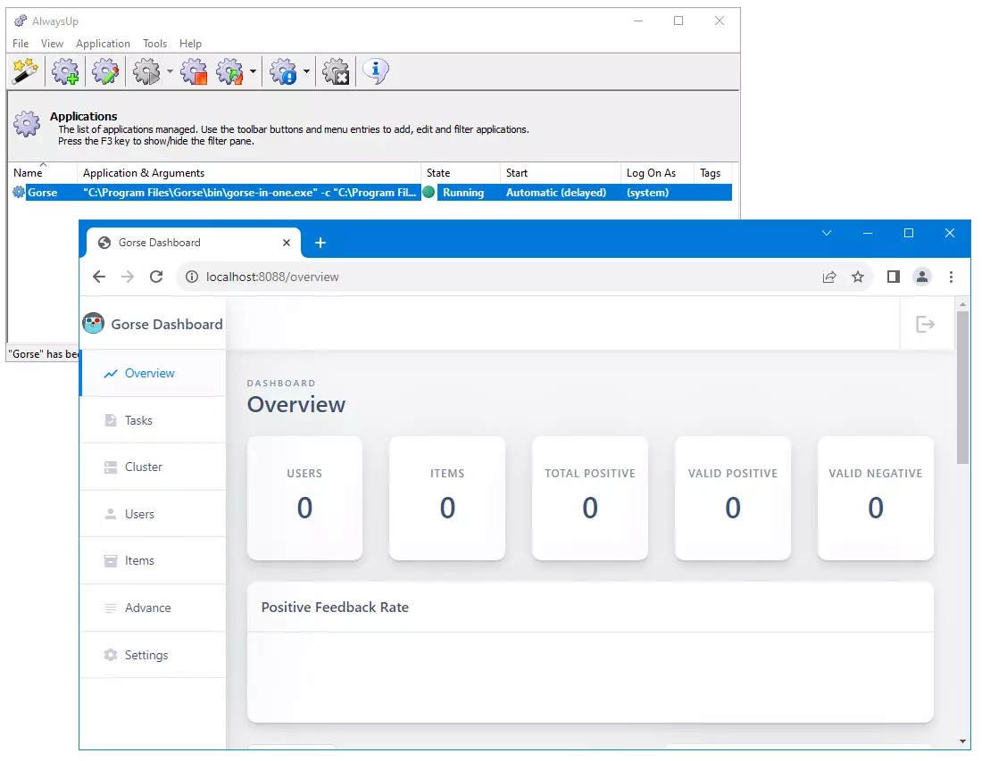Go forward in the browser

(x=128, y=277)
